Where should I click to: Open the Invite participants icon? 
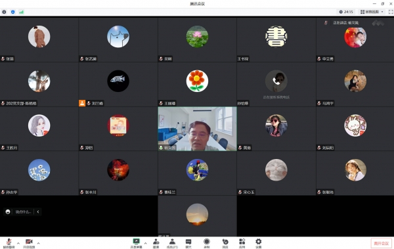(x=156, y=243)
